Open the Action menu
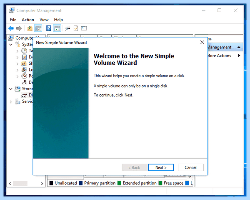Screen dimensions: 250x200 pyautogui.click(x=28, y=20)
